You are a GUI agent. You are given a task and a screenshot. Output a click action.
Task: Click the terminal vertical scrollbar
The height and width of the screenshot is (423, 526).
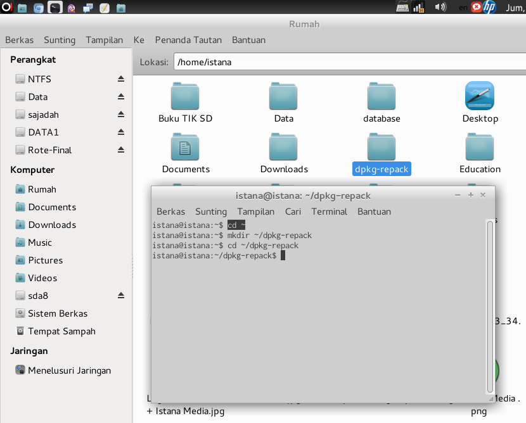click(490, 306)
